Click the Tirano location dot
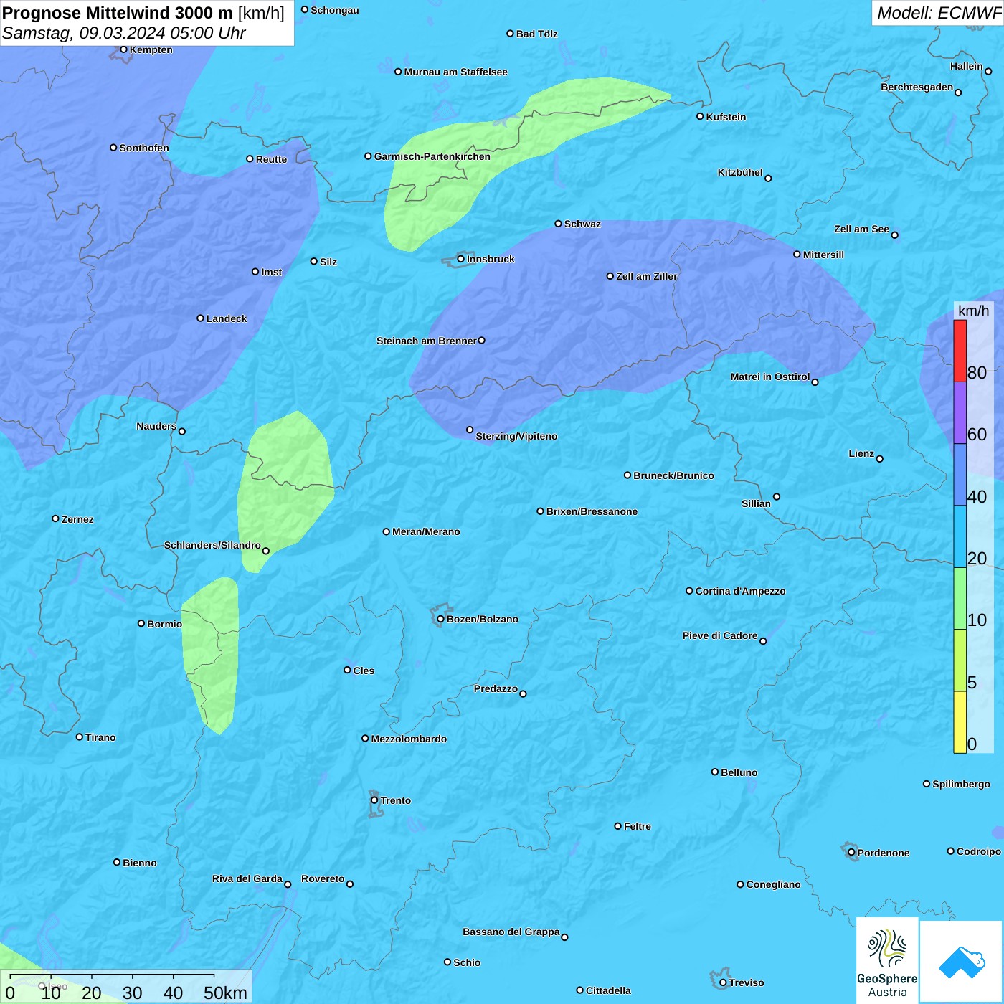The height and width of the screenshot is (1004, 1004). (80, 737)
